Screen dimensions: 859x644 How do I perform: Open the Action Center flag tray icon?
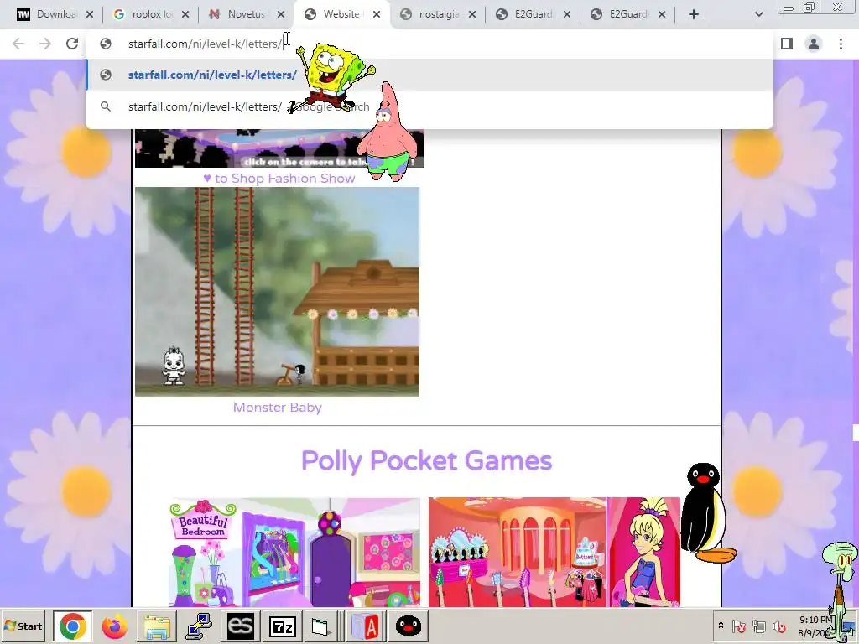tap(738, 626)
